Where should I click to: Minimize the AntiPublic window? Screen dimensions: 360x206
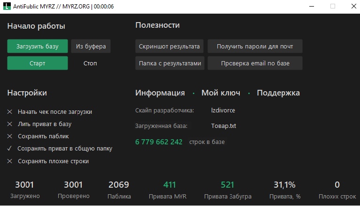[x=311, y=7]
